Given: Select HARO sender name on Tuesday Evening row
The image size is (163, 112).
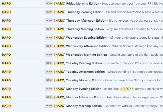Looking at the screenshot, I should tap(7, 63).
